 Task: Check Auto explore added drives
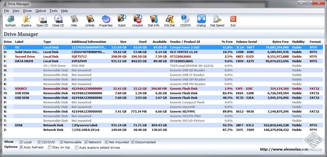pos(76,147)
